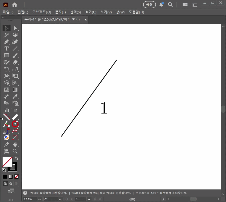Screen dimensions: 226x202
Task: Select the white diagonal bar plugin tool
Action: pyautogui.click(x=15, y=117)
